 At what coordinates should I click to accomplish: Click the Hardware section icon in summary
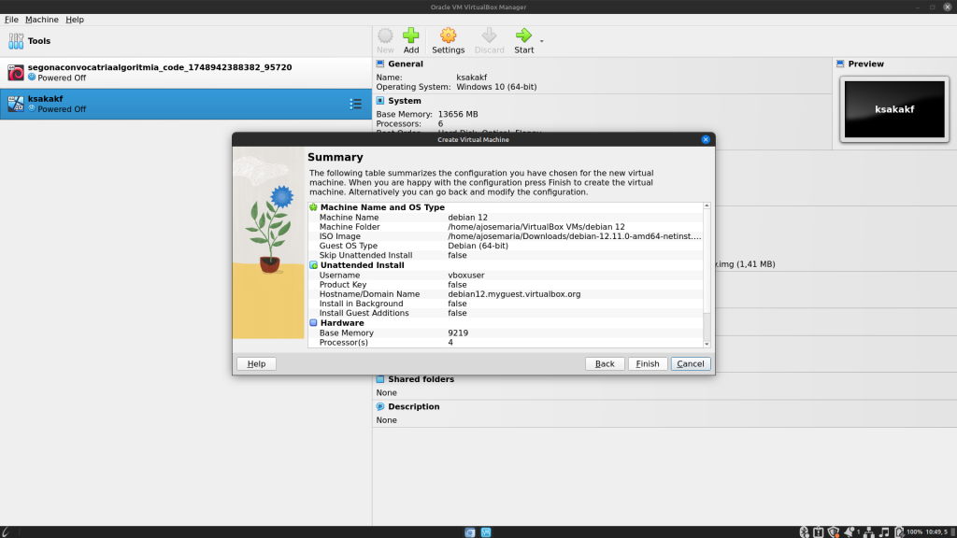click(x=313, y=323)
